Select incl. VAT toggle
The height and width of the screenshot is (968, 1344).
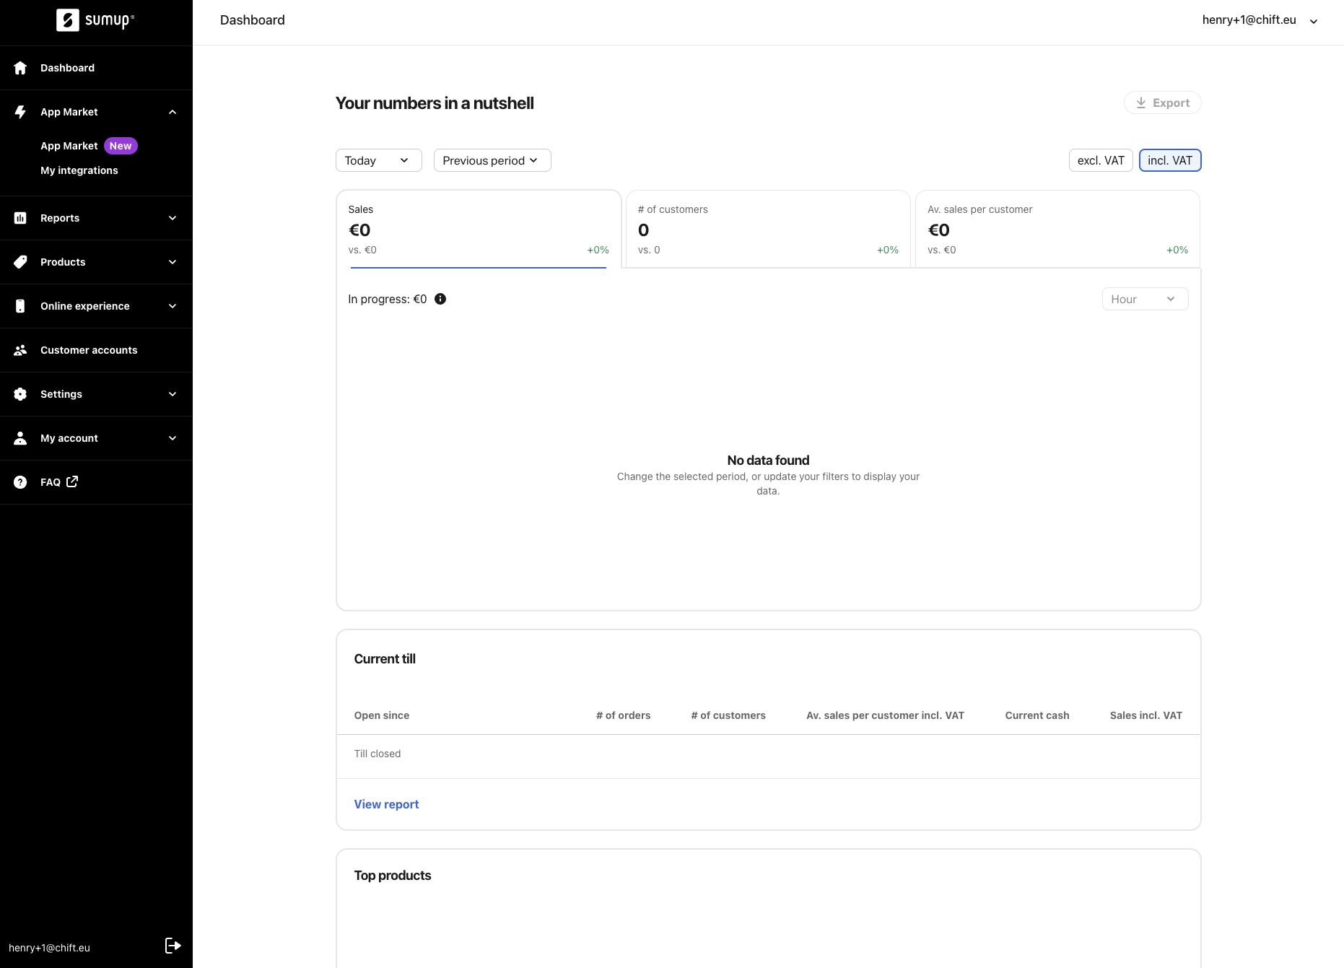click(x=1169, y=160)
